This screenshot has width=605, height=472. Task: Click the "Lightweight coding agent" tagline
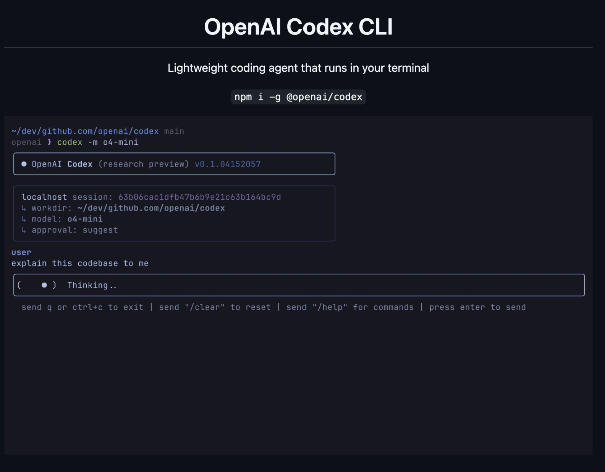298,68
